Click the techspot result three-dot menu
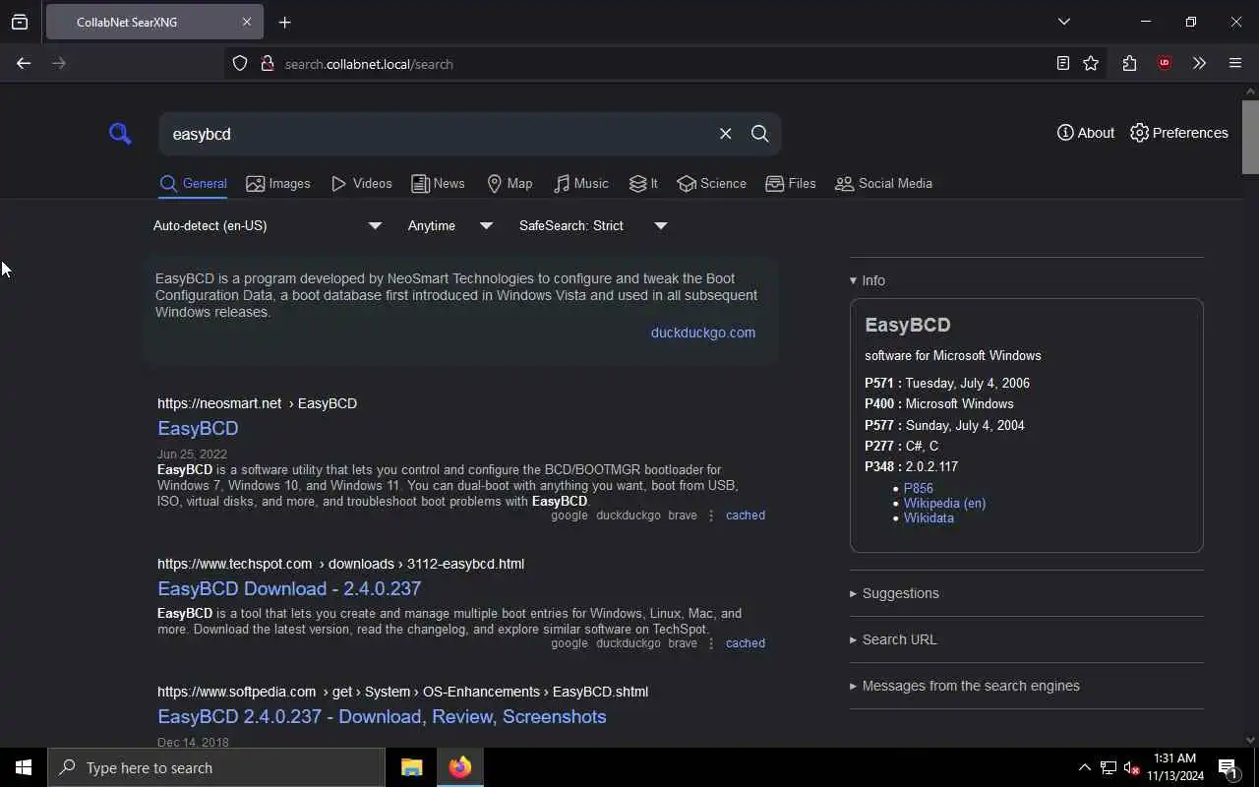Image resolution: width=1259 pixels, height=787 pixels. (x=711, y=643)
